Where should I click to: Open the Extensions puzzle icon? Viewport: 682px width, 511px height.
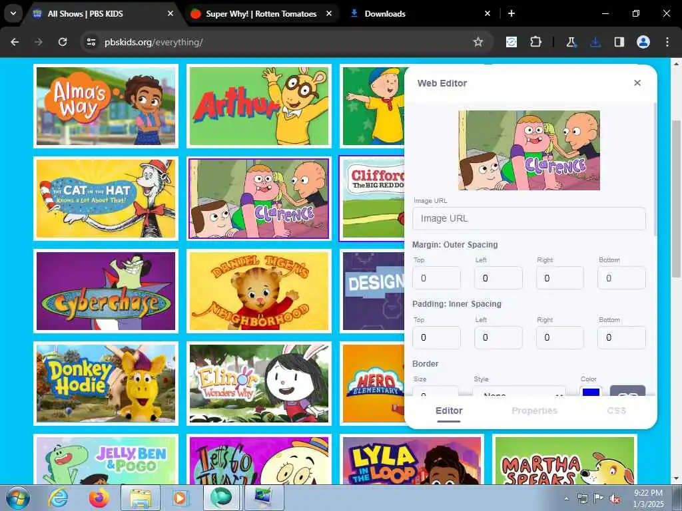tap(535, 42)
